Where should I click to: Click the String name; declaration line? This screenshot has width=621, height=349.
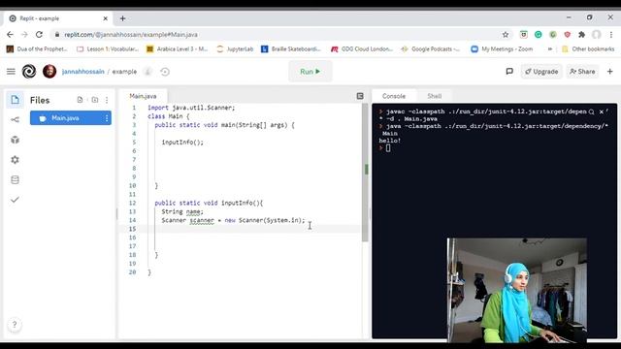click(182, 211)
